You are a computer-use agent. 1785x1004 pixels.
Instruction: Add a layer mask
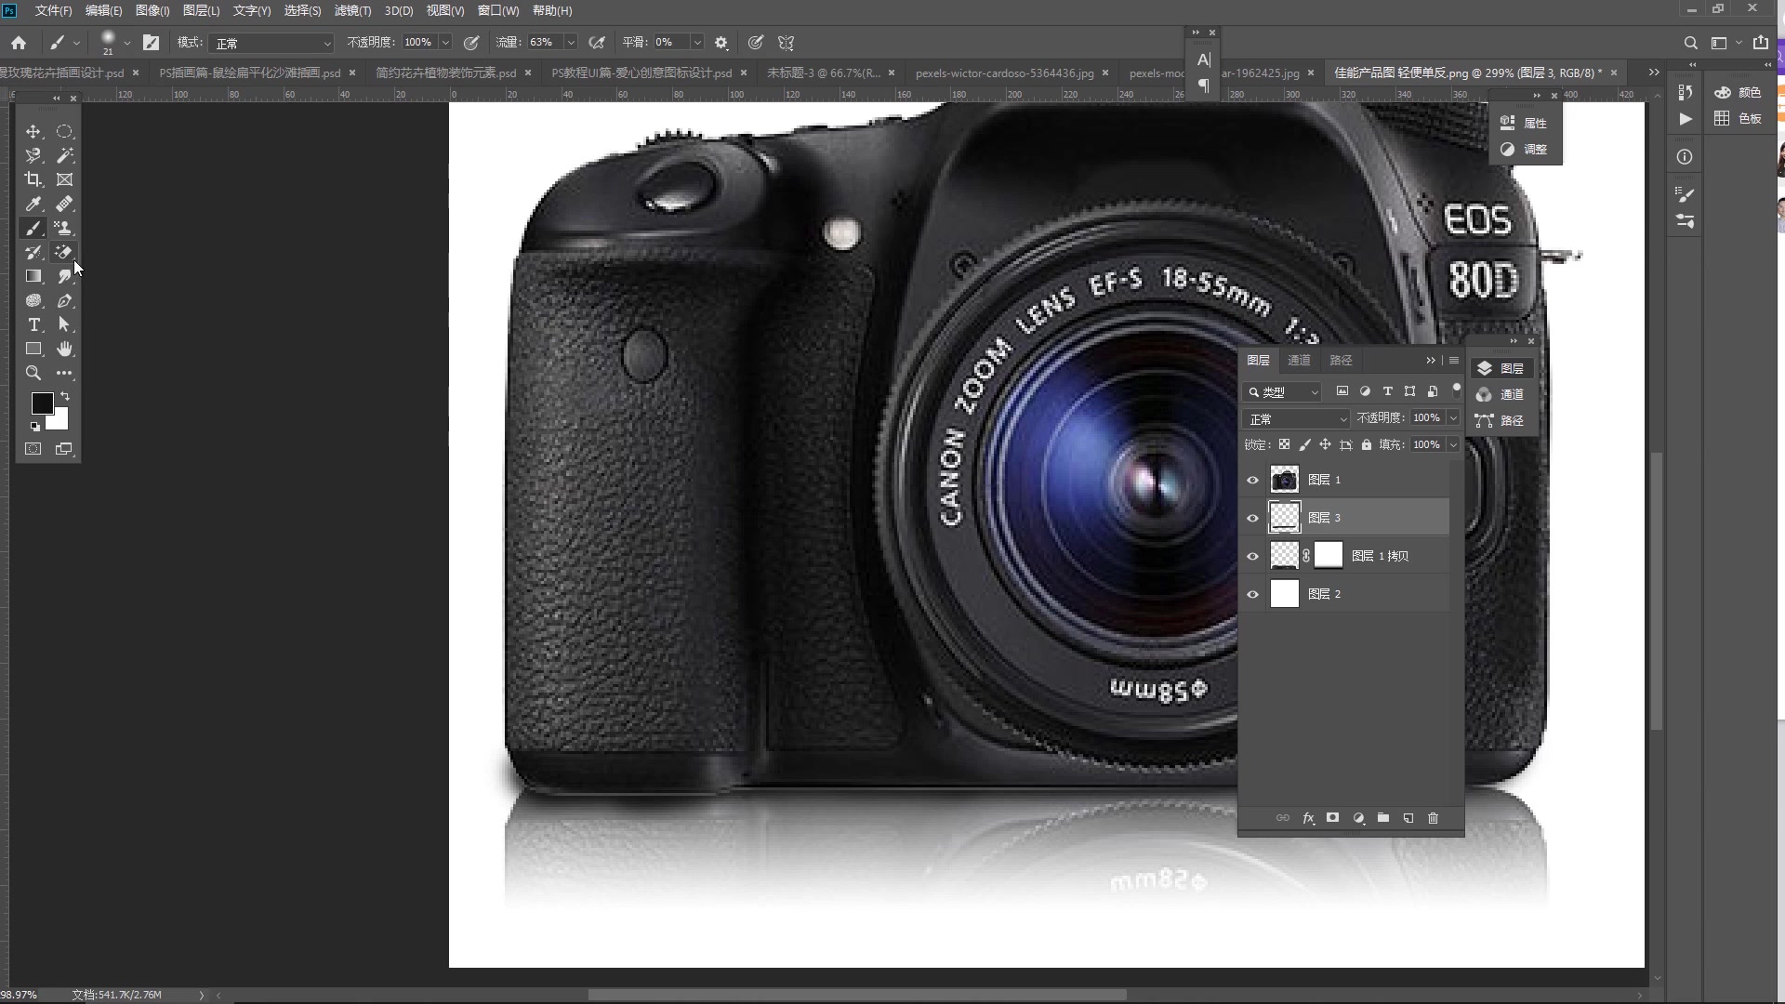click(1333, 818)
